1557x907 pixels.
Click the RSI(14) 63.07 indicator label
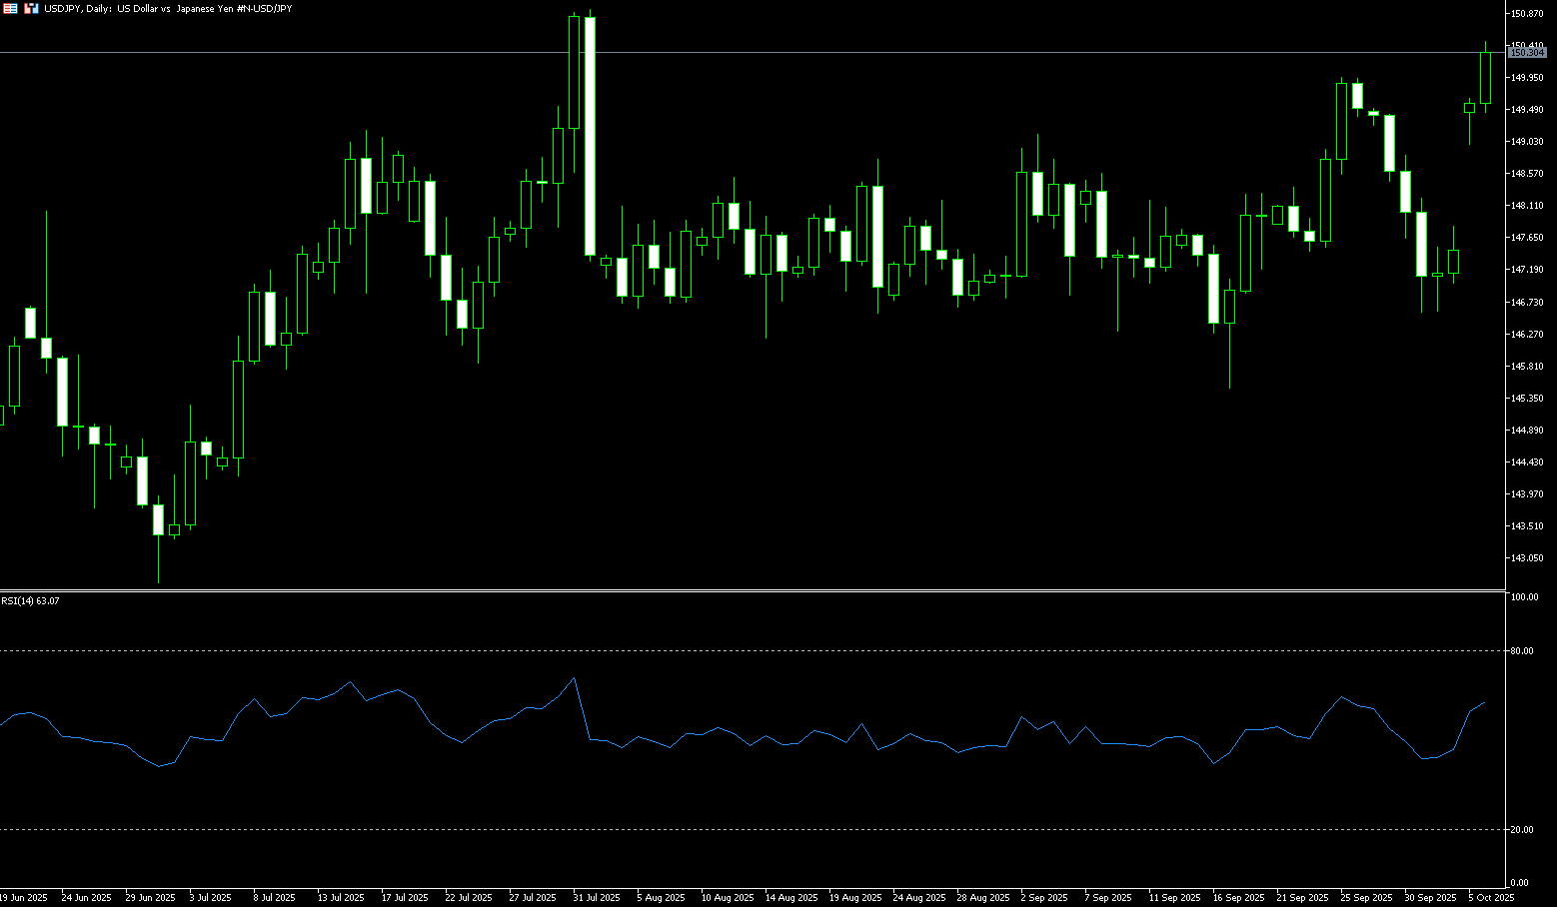coord(30,600)
